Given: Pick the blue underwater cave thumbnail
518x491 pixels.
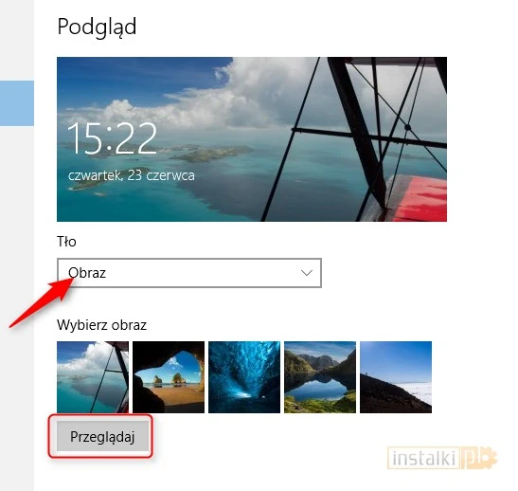Looking at the screenshot, I should click(244, 377).
